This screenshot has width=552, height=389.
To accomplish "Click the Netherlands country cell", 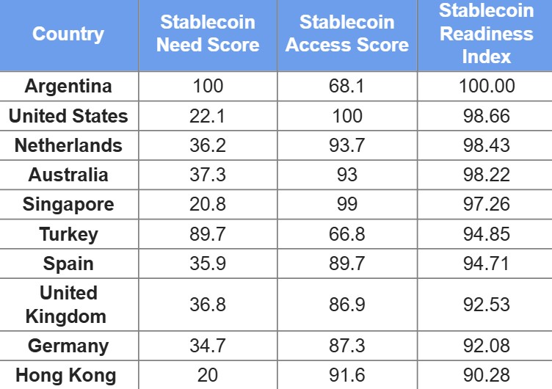I will pyautogui.click(x=68, y=145).
